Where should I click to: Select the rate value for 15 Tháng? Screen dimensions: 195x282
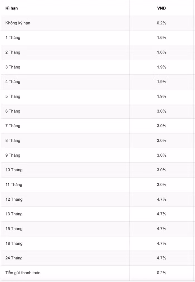[161, 229]
